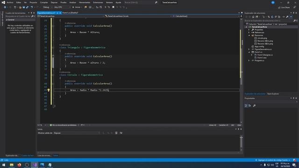Select circulo.png in Solution Explorer
299x168 pixels.
262,38
